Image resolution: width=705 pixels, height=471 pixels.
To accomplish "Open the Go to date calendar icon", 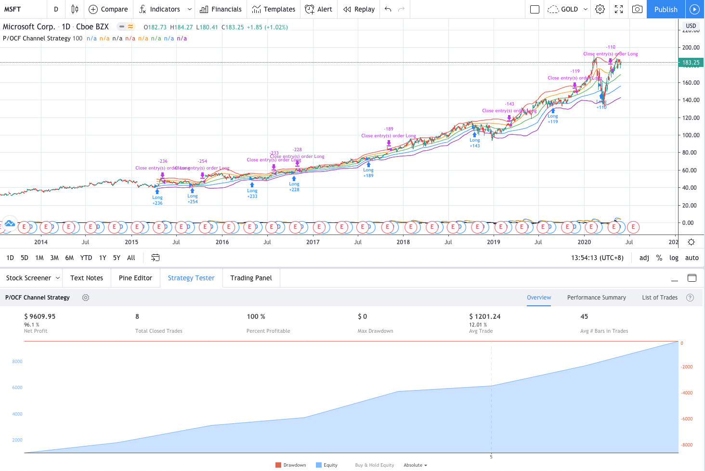I will 155,258.
